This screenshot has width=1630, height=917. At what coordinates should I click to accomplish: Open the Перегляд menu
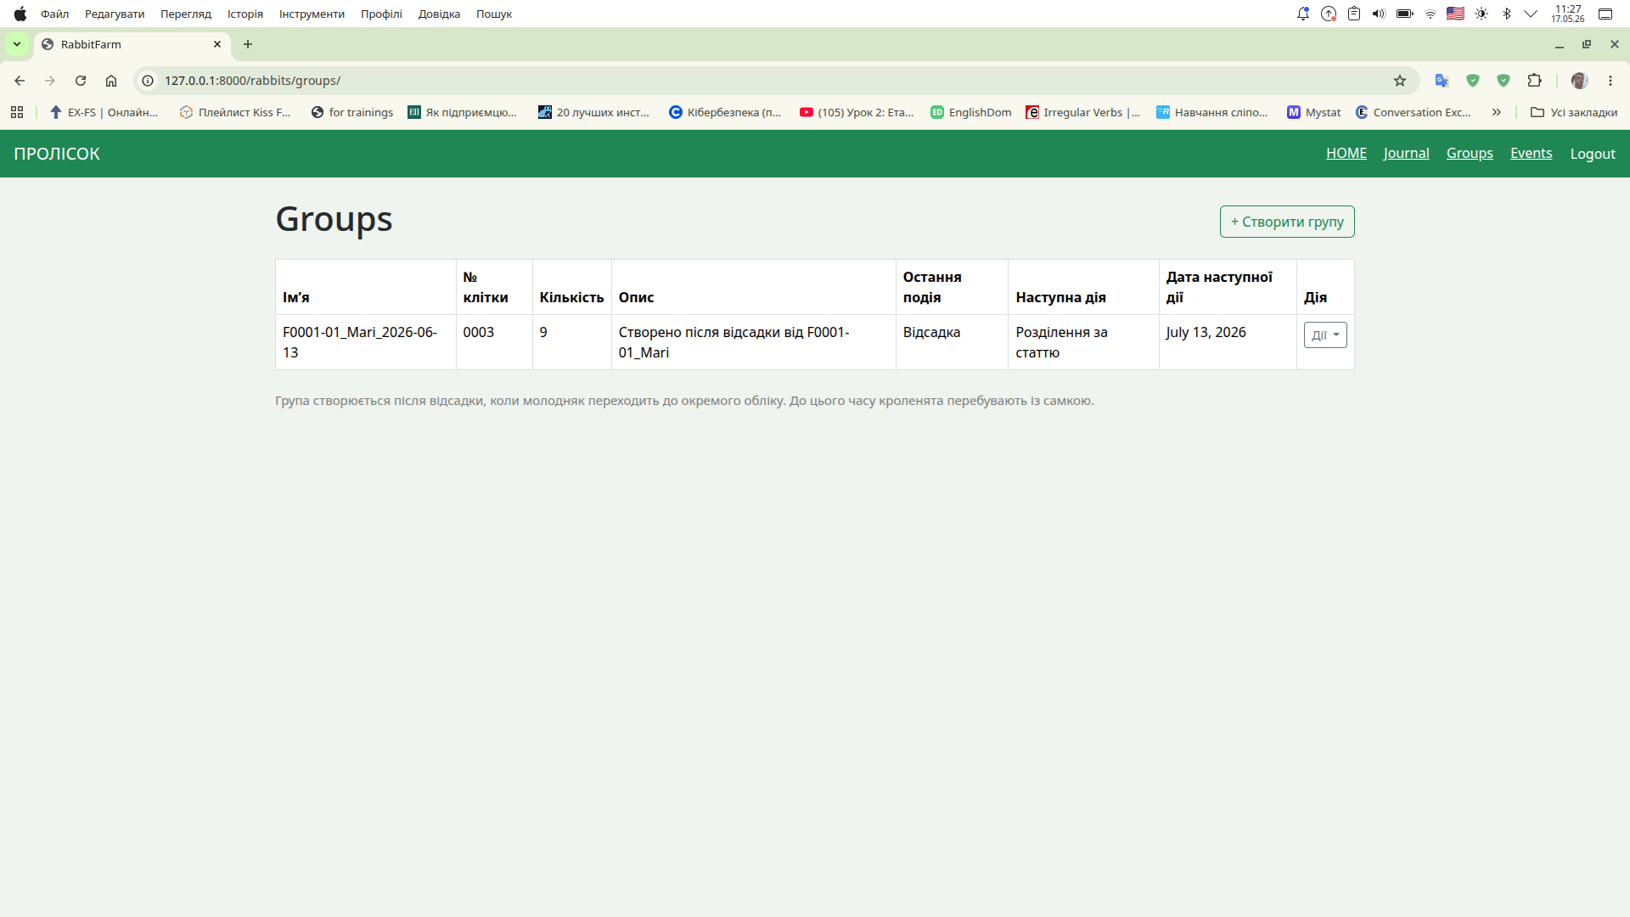click(x=186, y=14)
